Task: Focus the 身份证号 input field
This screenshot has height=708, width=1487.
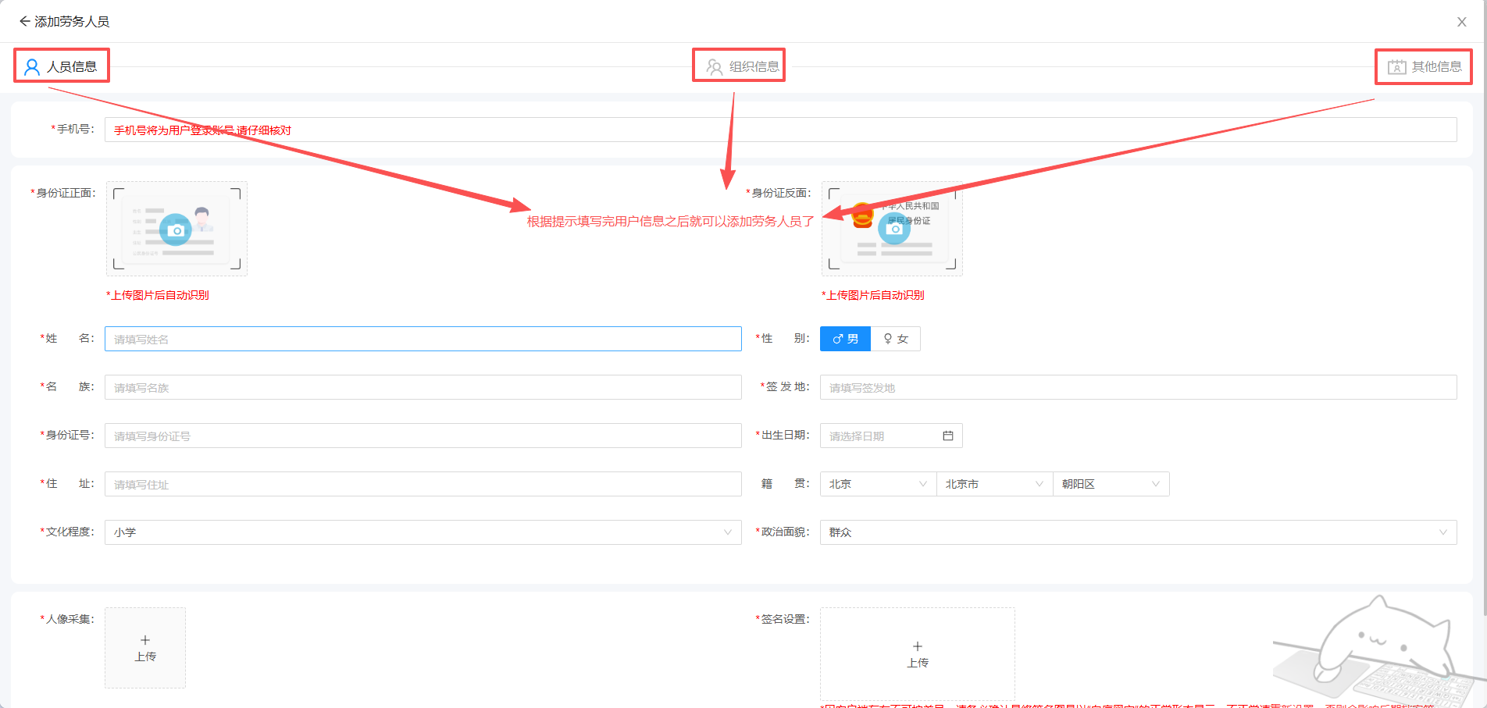Action: click(x=423, y=436)
